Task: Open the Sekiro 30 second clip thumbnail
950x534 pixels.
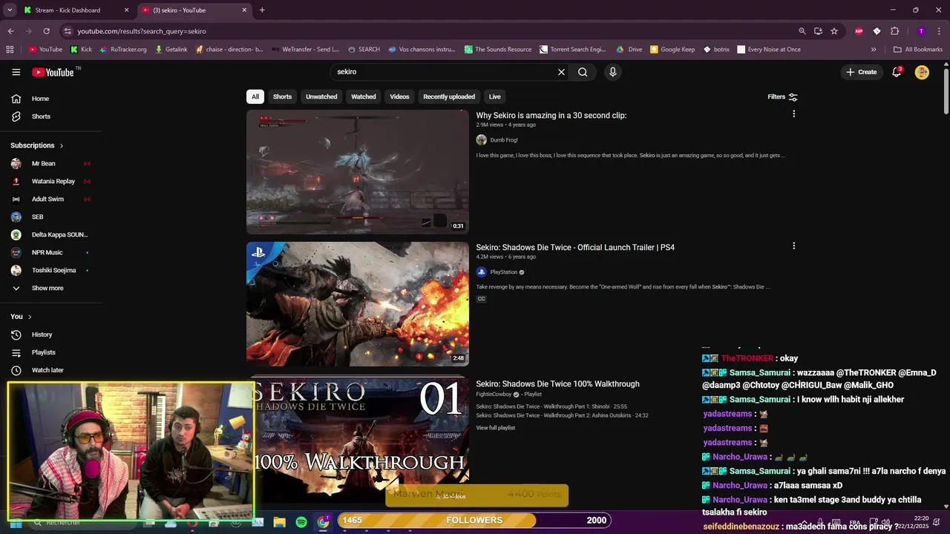Action: [x=358, y=172]
